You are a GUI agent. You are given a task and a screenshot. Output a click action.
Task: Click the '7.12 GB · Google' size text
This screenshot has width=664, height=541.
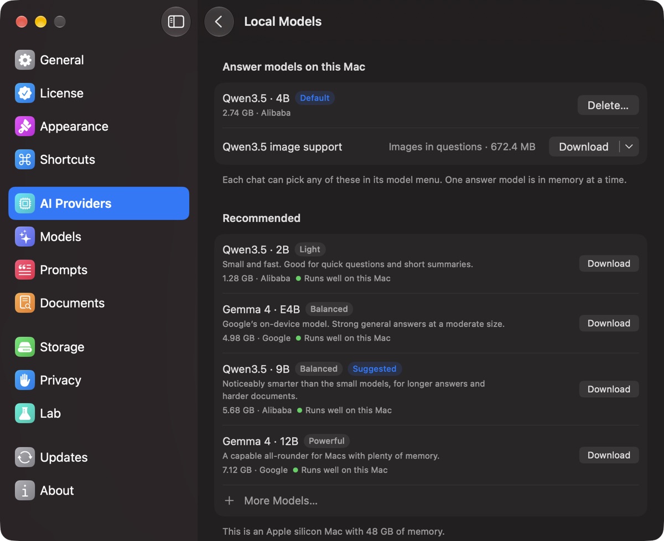tap(255, 470)
